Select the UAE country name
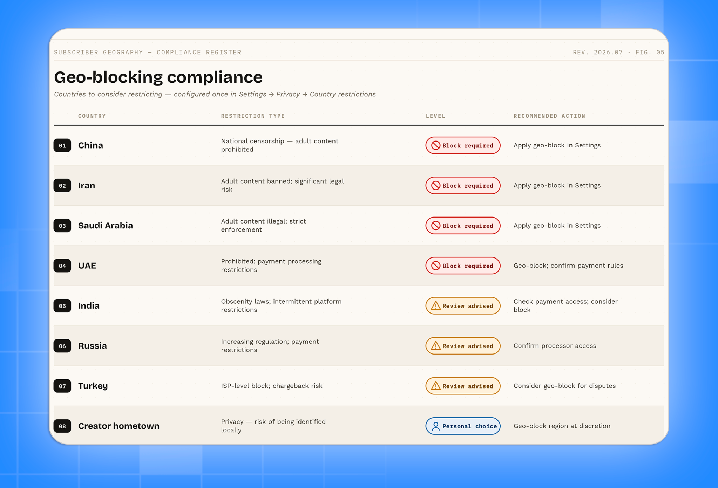 tap(87, 266)
